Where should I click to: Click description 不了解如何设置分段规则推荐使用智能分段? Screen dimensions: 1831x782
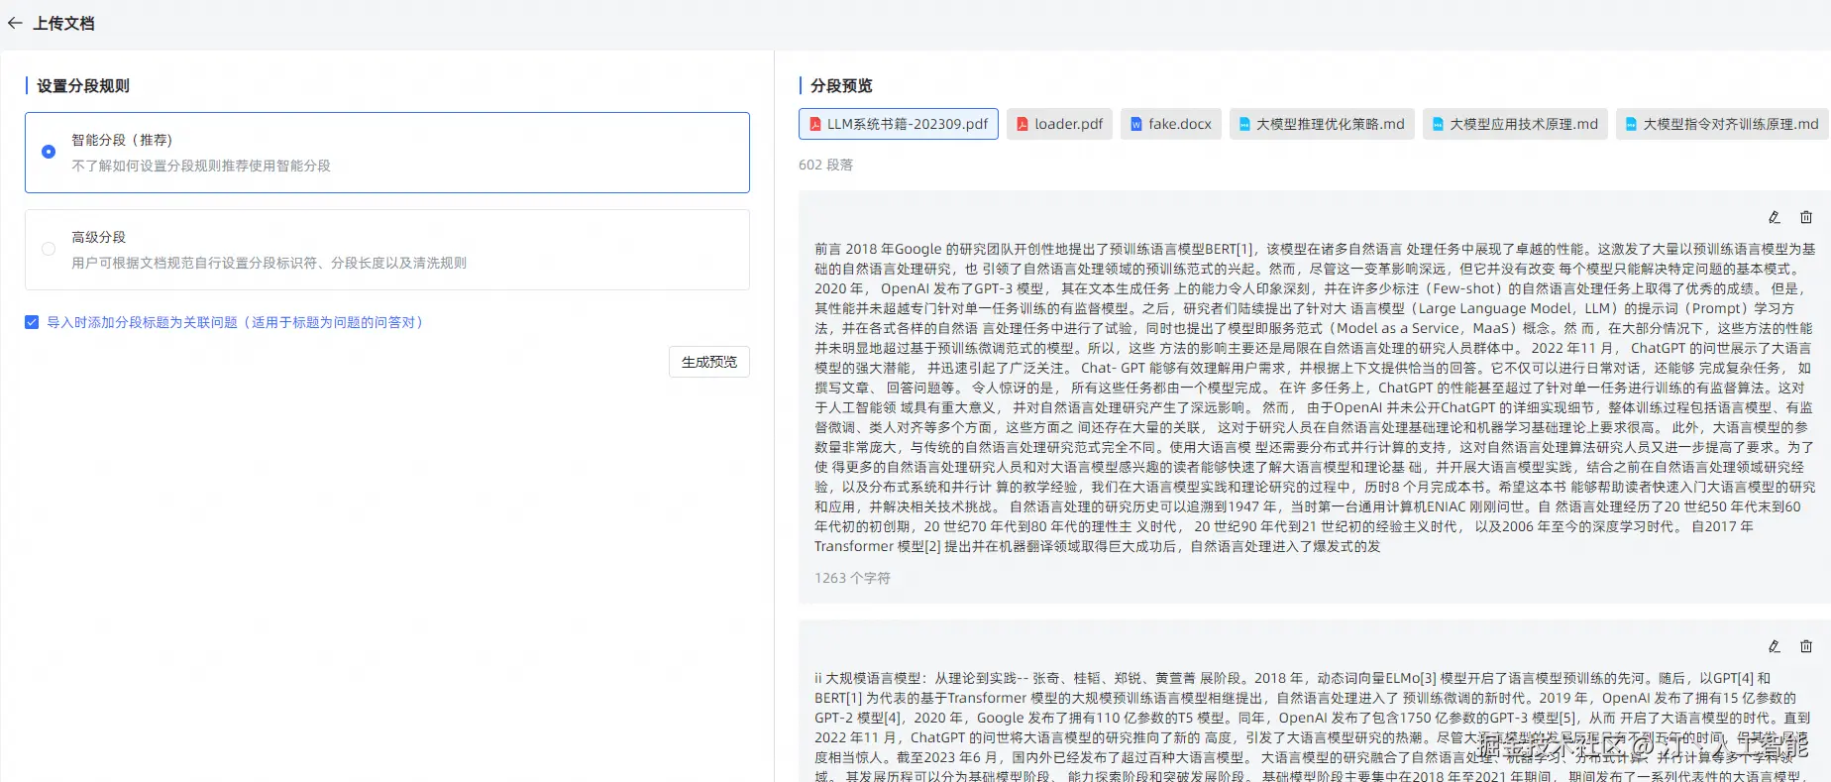[x=201, y=166]
